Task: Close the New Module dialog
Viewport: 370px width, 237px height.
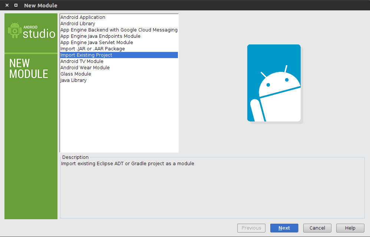Action: pyautogui.click(x=7, y=5)
